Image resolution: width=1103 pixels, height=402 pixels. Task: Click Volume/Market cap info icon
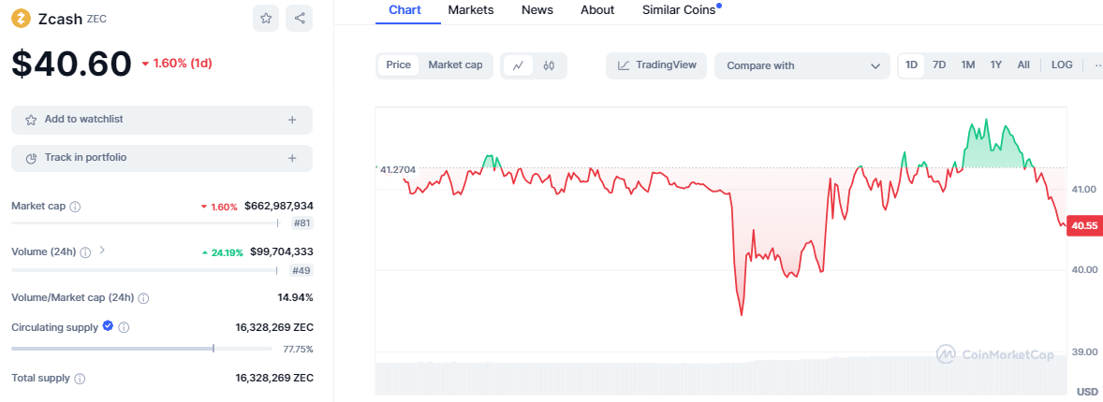click(x=143, y=298)
